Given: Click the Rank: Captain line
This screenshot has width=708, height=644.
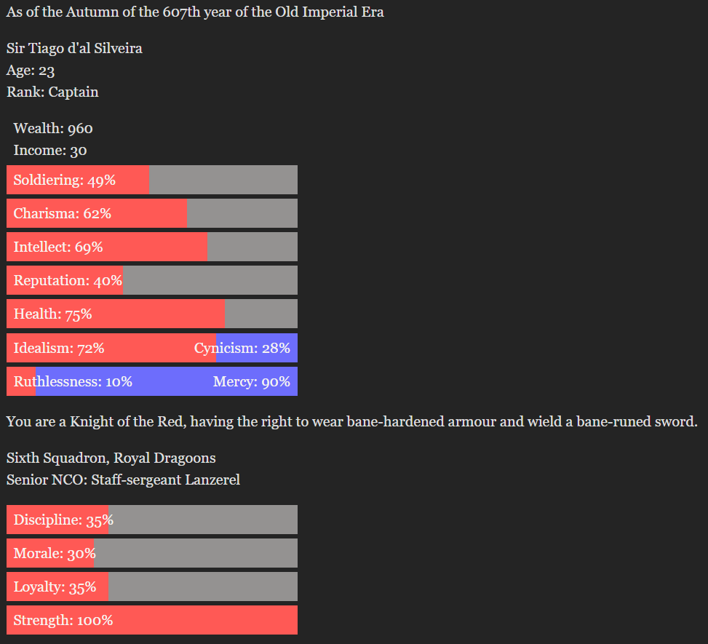Looking at the screenshot, I should click(52, 92).
